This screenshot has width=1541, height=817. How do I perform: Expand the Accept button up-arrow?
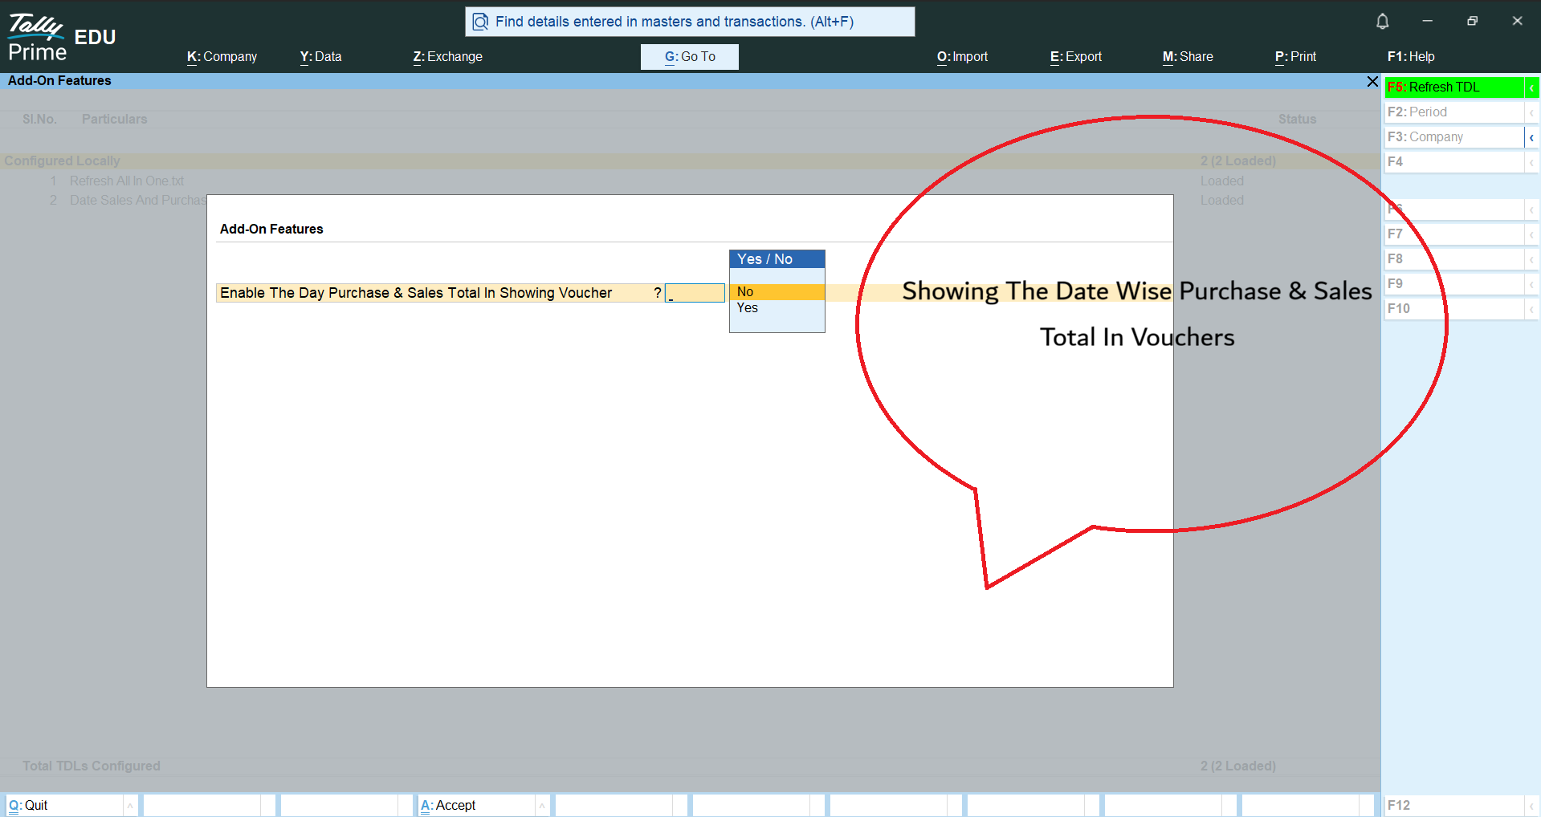[x=542, y=805]
